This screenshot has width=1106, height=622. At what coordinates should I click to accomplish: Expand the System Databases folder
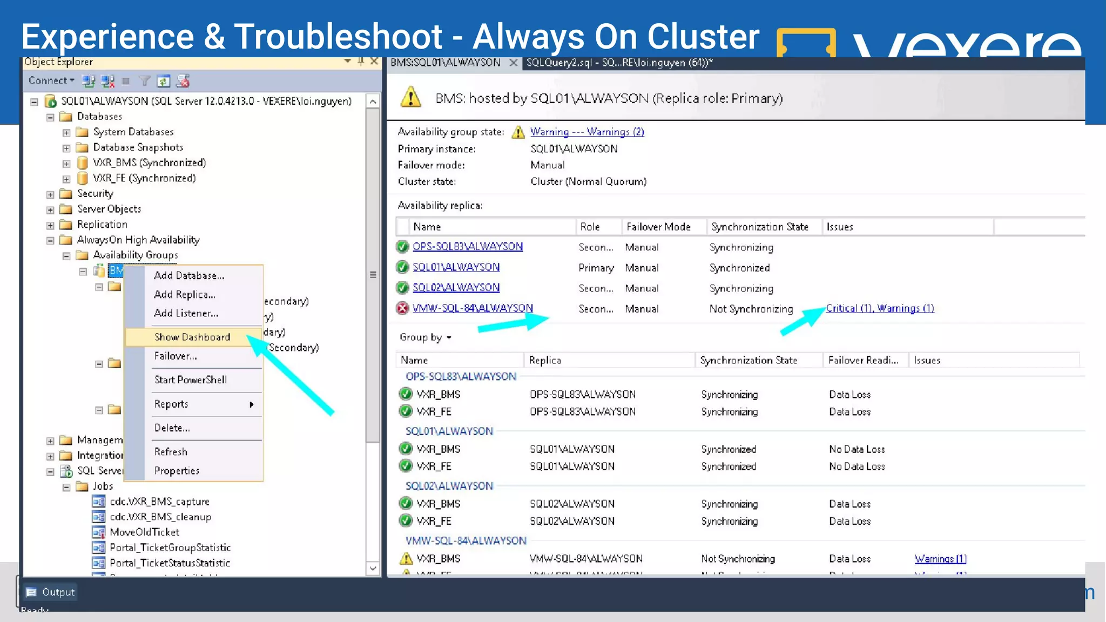[66, 132]
